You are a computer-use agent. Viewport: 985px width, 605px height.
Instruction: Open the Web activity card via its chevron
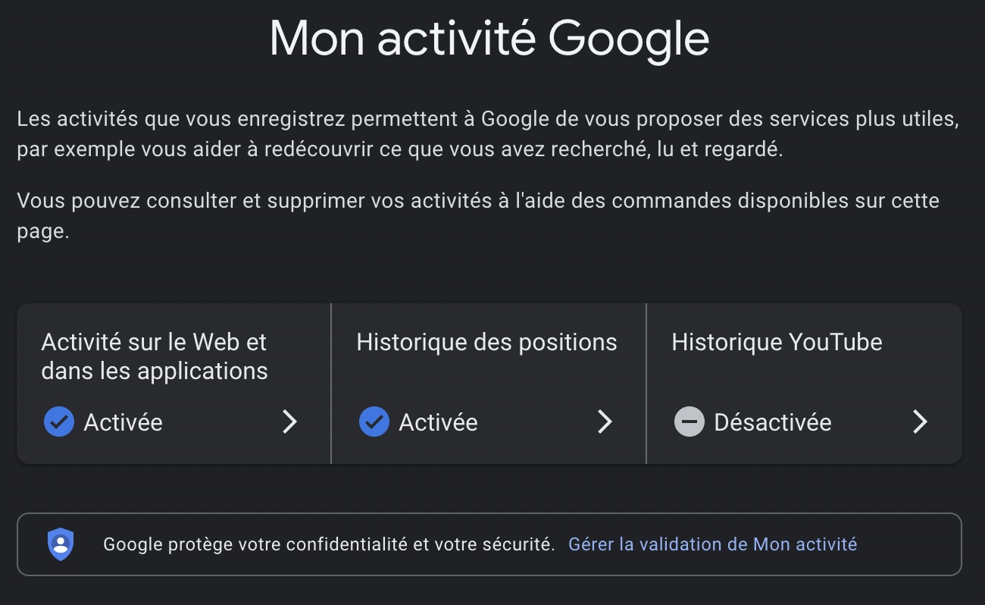289,422
